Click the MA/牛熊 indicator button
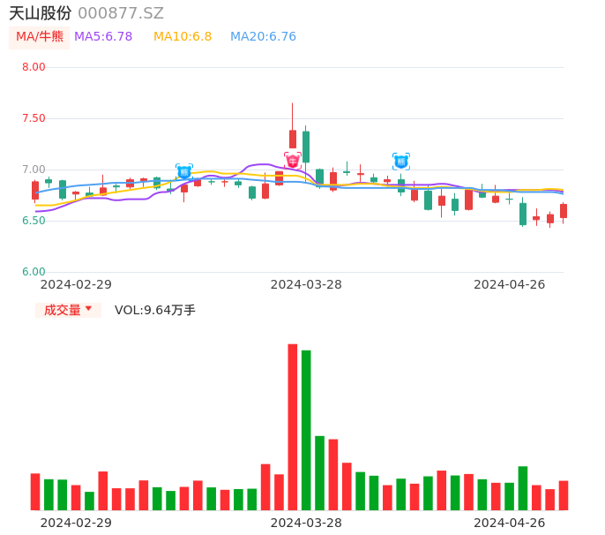 39,37
